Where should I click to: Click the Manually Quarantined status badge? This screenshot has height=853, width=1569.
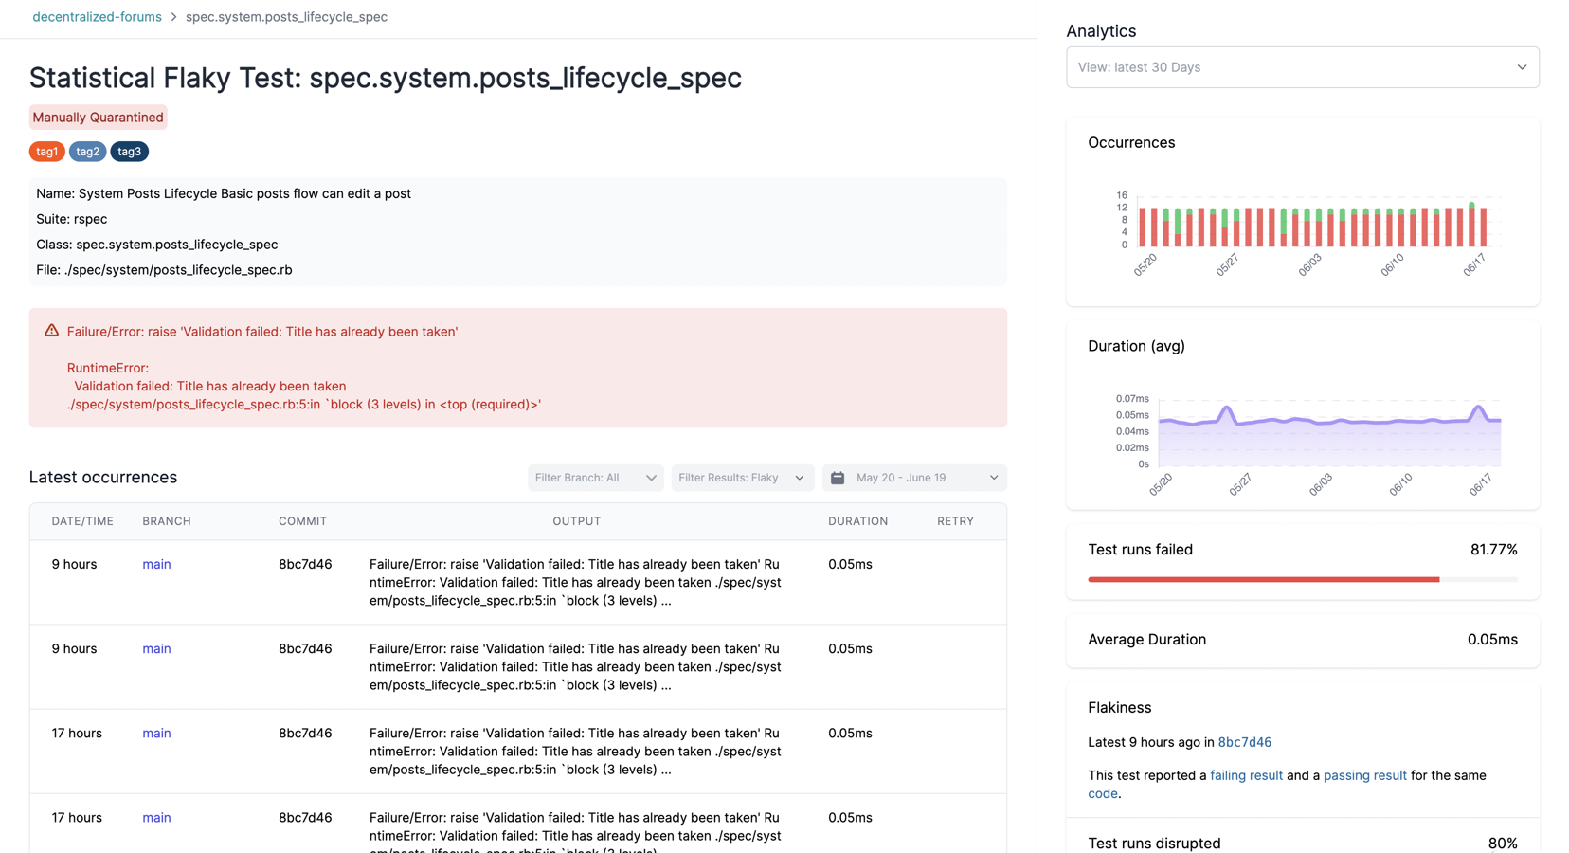click(x=98, y=118)
